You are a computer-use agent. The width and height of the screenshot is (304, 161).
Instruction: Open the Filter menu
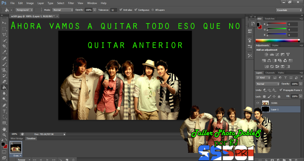(71, 3)
